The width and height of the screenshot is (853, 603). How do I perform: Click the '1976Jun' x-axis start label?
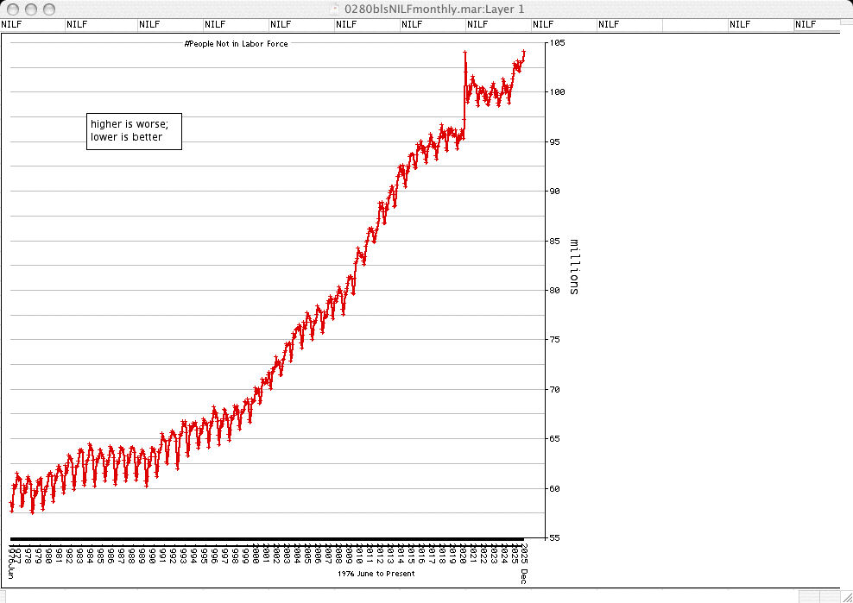click(x=11, y=559)
